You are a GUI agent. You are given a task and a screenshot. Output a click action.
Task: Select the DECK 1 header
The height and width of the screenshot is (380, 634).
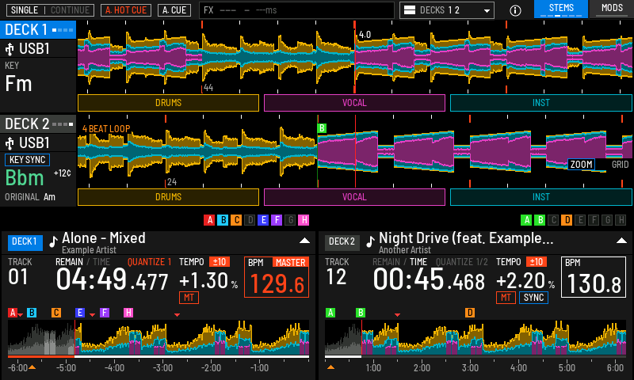click(x=38, y=30)
